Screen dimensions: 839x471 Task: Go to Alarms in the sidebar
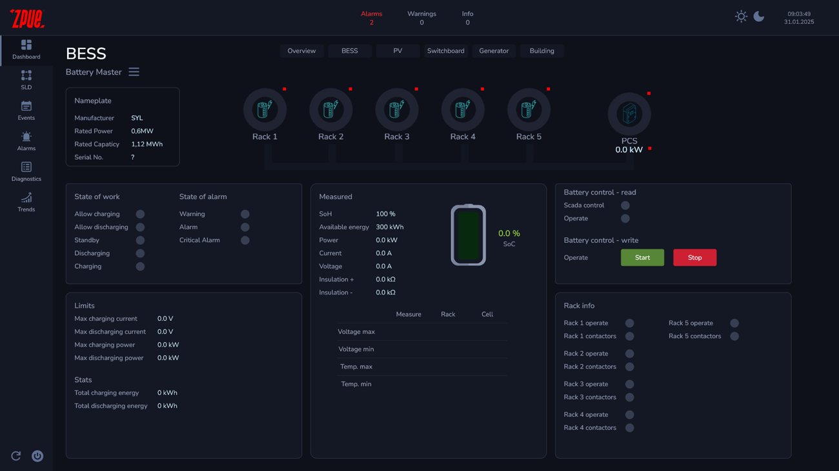pyautogui.click(x=26, y=140)
